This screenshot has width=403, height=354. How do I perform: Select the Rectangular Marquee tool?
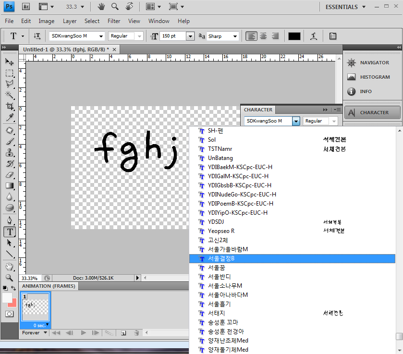(x=10, y=73)
